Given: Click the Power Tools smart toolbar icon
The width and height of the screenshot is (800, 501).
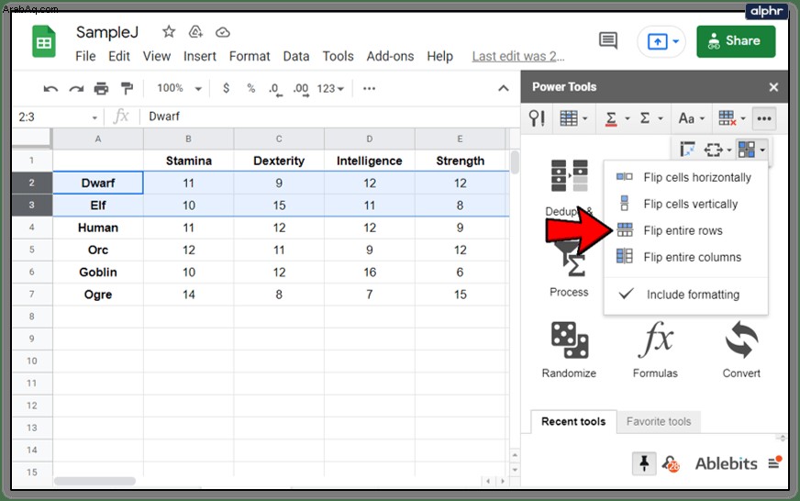Looking at the screenshot, I should 537,118.
